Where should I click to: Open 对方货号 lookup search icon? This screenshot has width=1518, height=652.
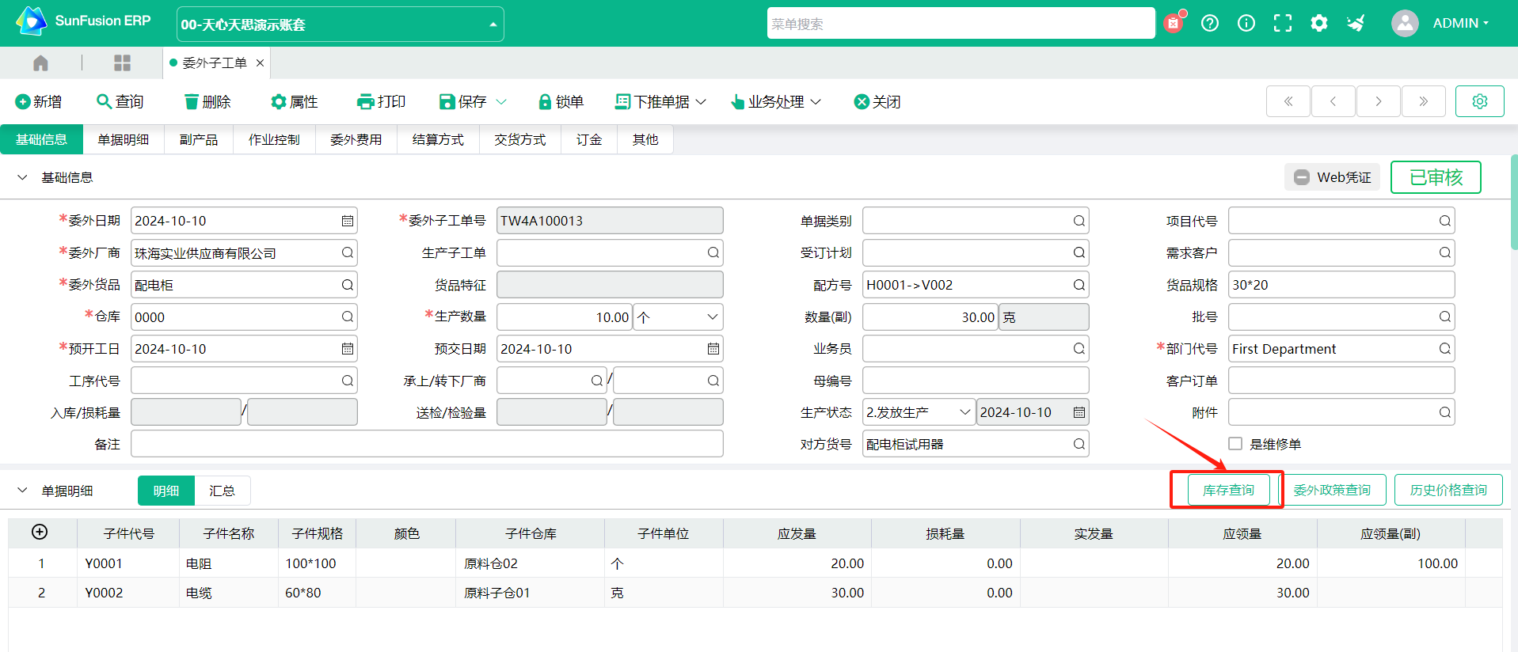(1079, 444)
